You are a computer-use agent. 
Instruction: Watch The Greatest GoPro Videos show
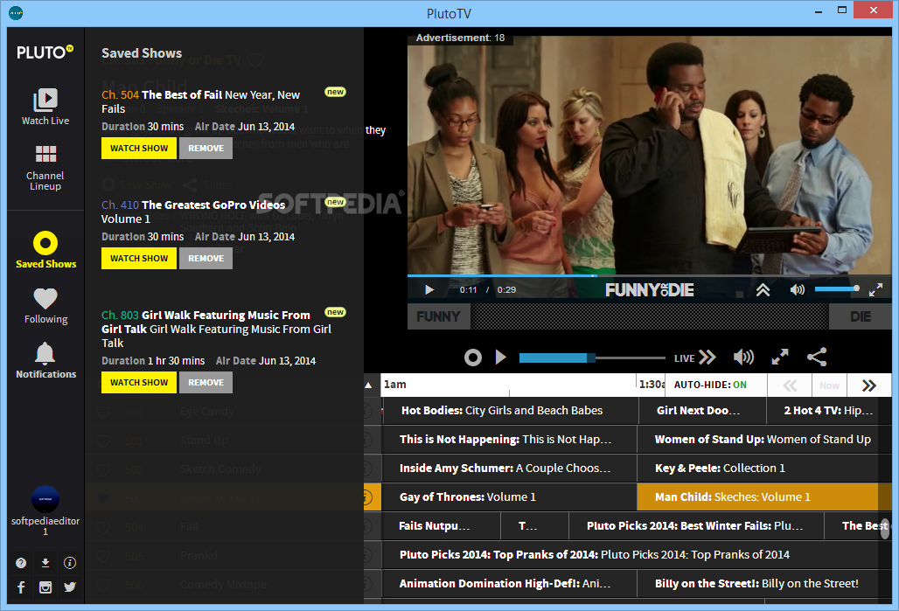click(x=139, y=258)
